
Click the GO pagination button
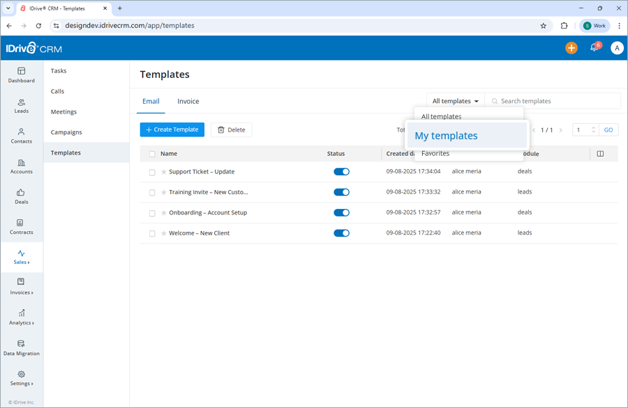click(x=608, y=130)
